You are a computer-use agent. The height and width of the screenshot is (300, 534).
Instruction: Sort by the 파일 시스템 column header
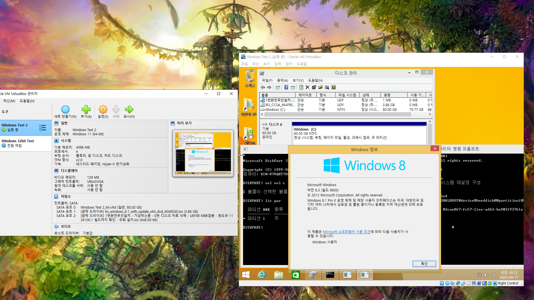(x=347, y=95)
